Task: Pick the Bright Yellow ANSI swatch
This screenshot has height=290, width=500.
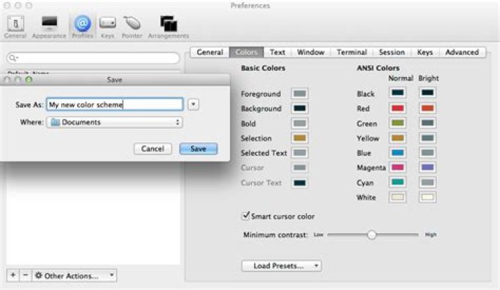Action: [427, 138]
